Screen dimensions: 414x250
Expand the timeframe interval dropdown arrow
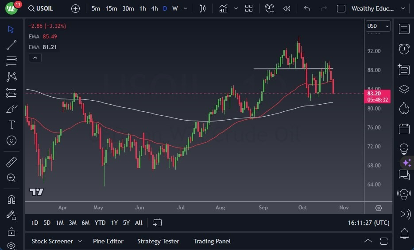pos(185,8)
